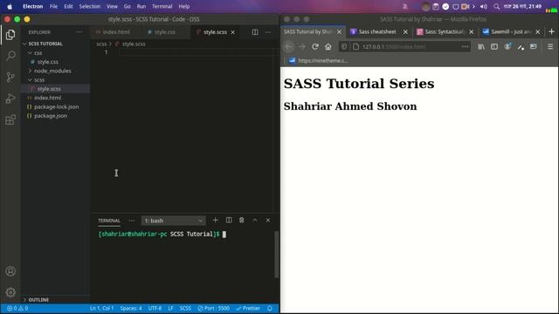Click volume icon in menu bar
The width and height of the screenshot is (559, 314).
(x=484, y=6)
